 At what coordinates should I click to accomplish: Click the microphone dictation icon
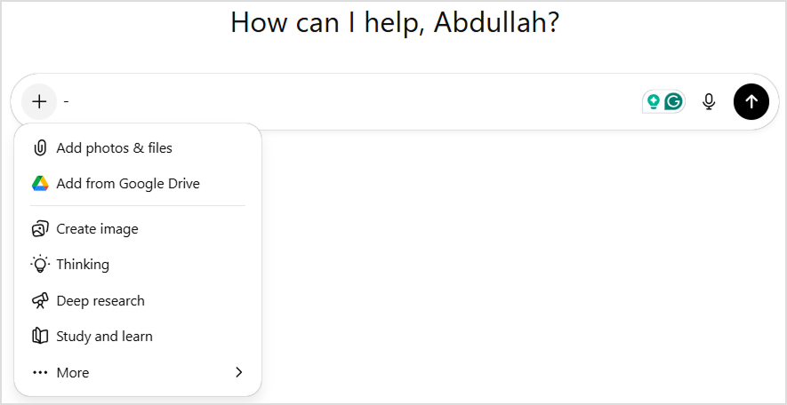tap(709, 101)
